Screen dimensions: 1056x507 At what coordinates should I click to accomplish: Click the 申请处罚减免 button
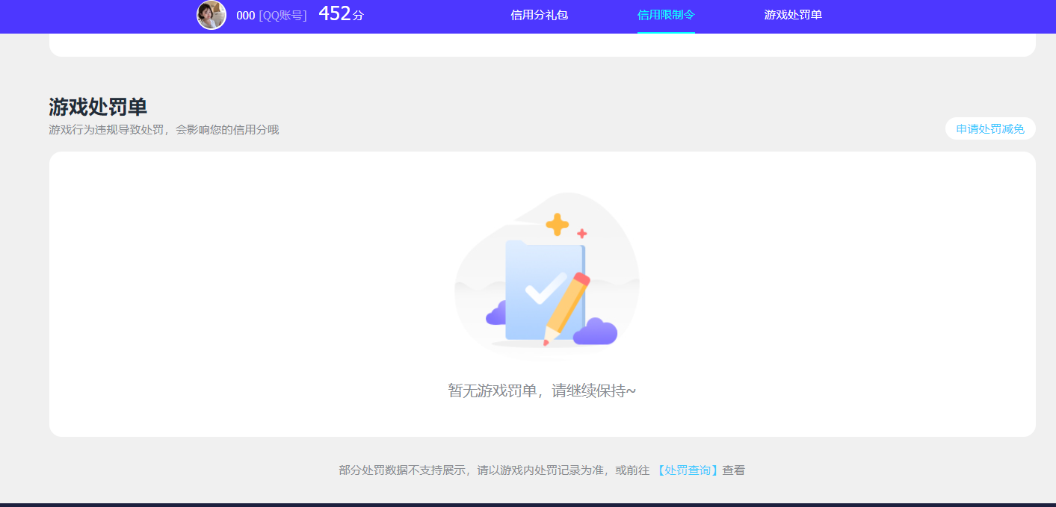tap(989, 128)
